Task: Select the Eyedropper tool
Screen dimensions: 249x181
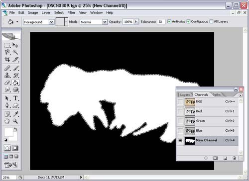Action: coord(15,114)
